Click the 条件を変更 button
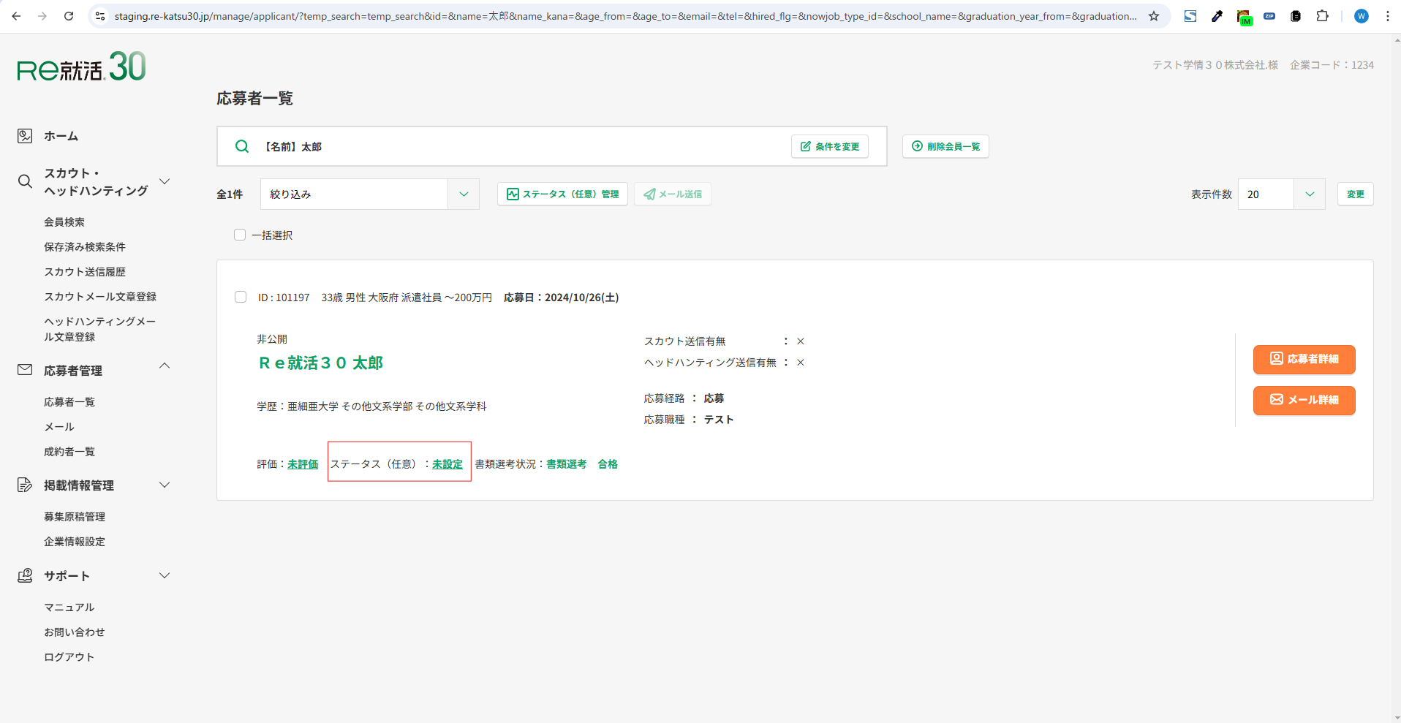The width and height of the screenshot is (1401, 723). pos(830,146)
